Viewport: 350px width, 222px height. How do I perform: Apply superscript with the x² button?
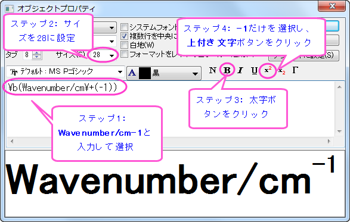tap(267, 70)
